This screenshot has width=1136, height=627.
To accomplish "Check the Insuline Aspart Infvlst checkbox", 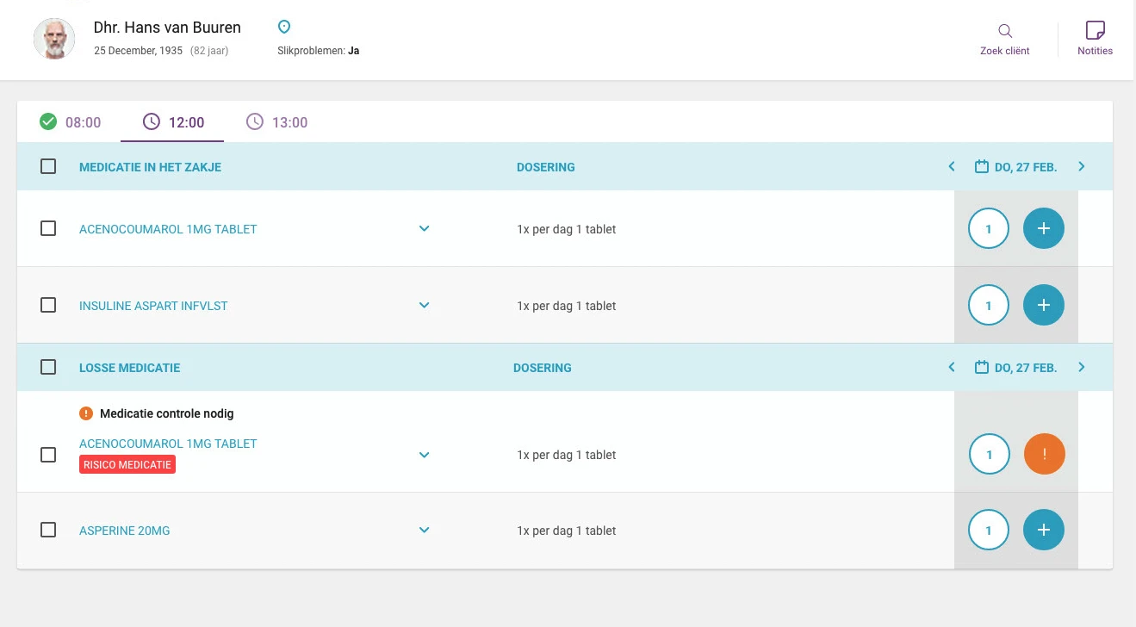I will (48, 305).
